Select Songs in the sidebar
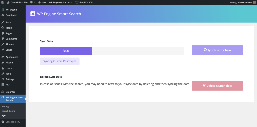Image resolution: width=257 pixels, height=127 pixels. pyautogui.click(x=9, y=50)
